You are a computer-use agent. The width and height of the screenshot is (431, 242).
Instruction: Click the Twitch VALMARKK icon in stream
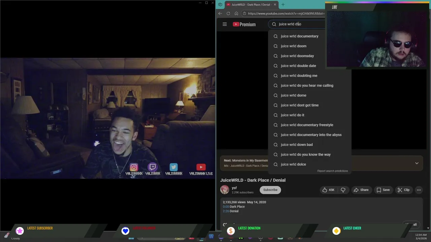[x=153, y=167]
